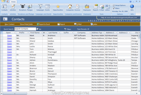
Task: Expand the Prefix column dropdown
Action: 28,33
